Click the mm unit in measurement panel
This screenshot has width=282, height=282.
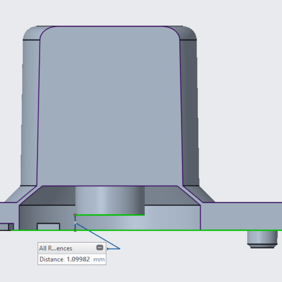click(x=99, y=259)
